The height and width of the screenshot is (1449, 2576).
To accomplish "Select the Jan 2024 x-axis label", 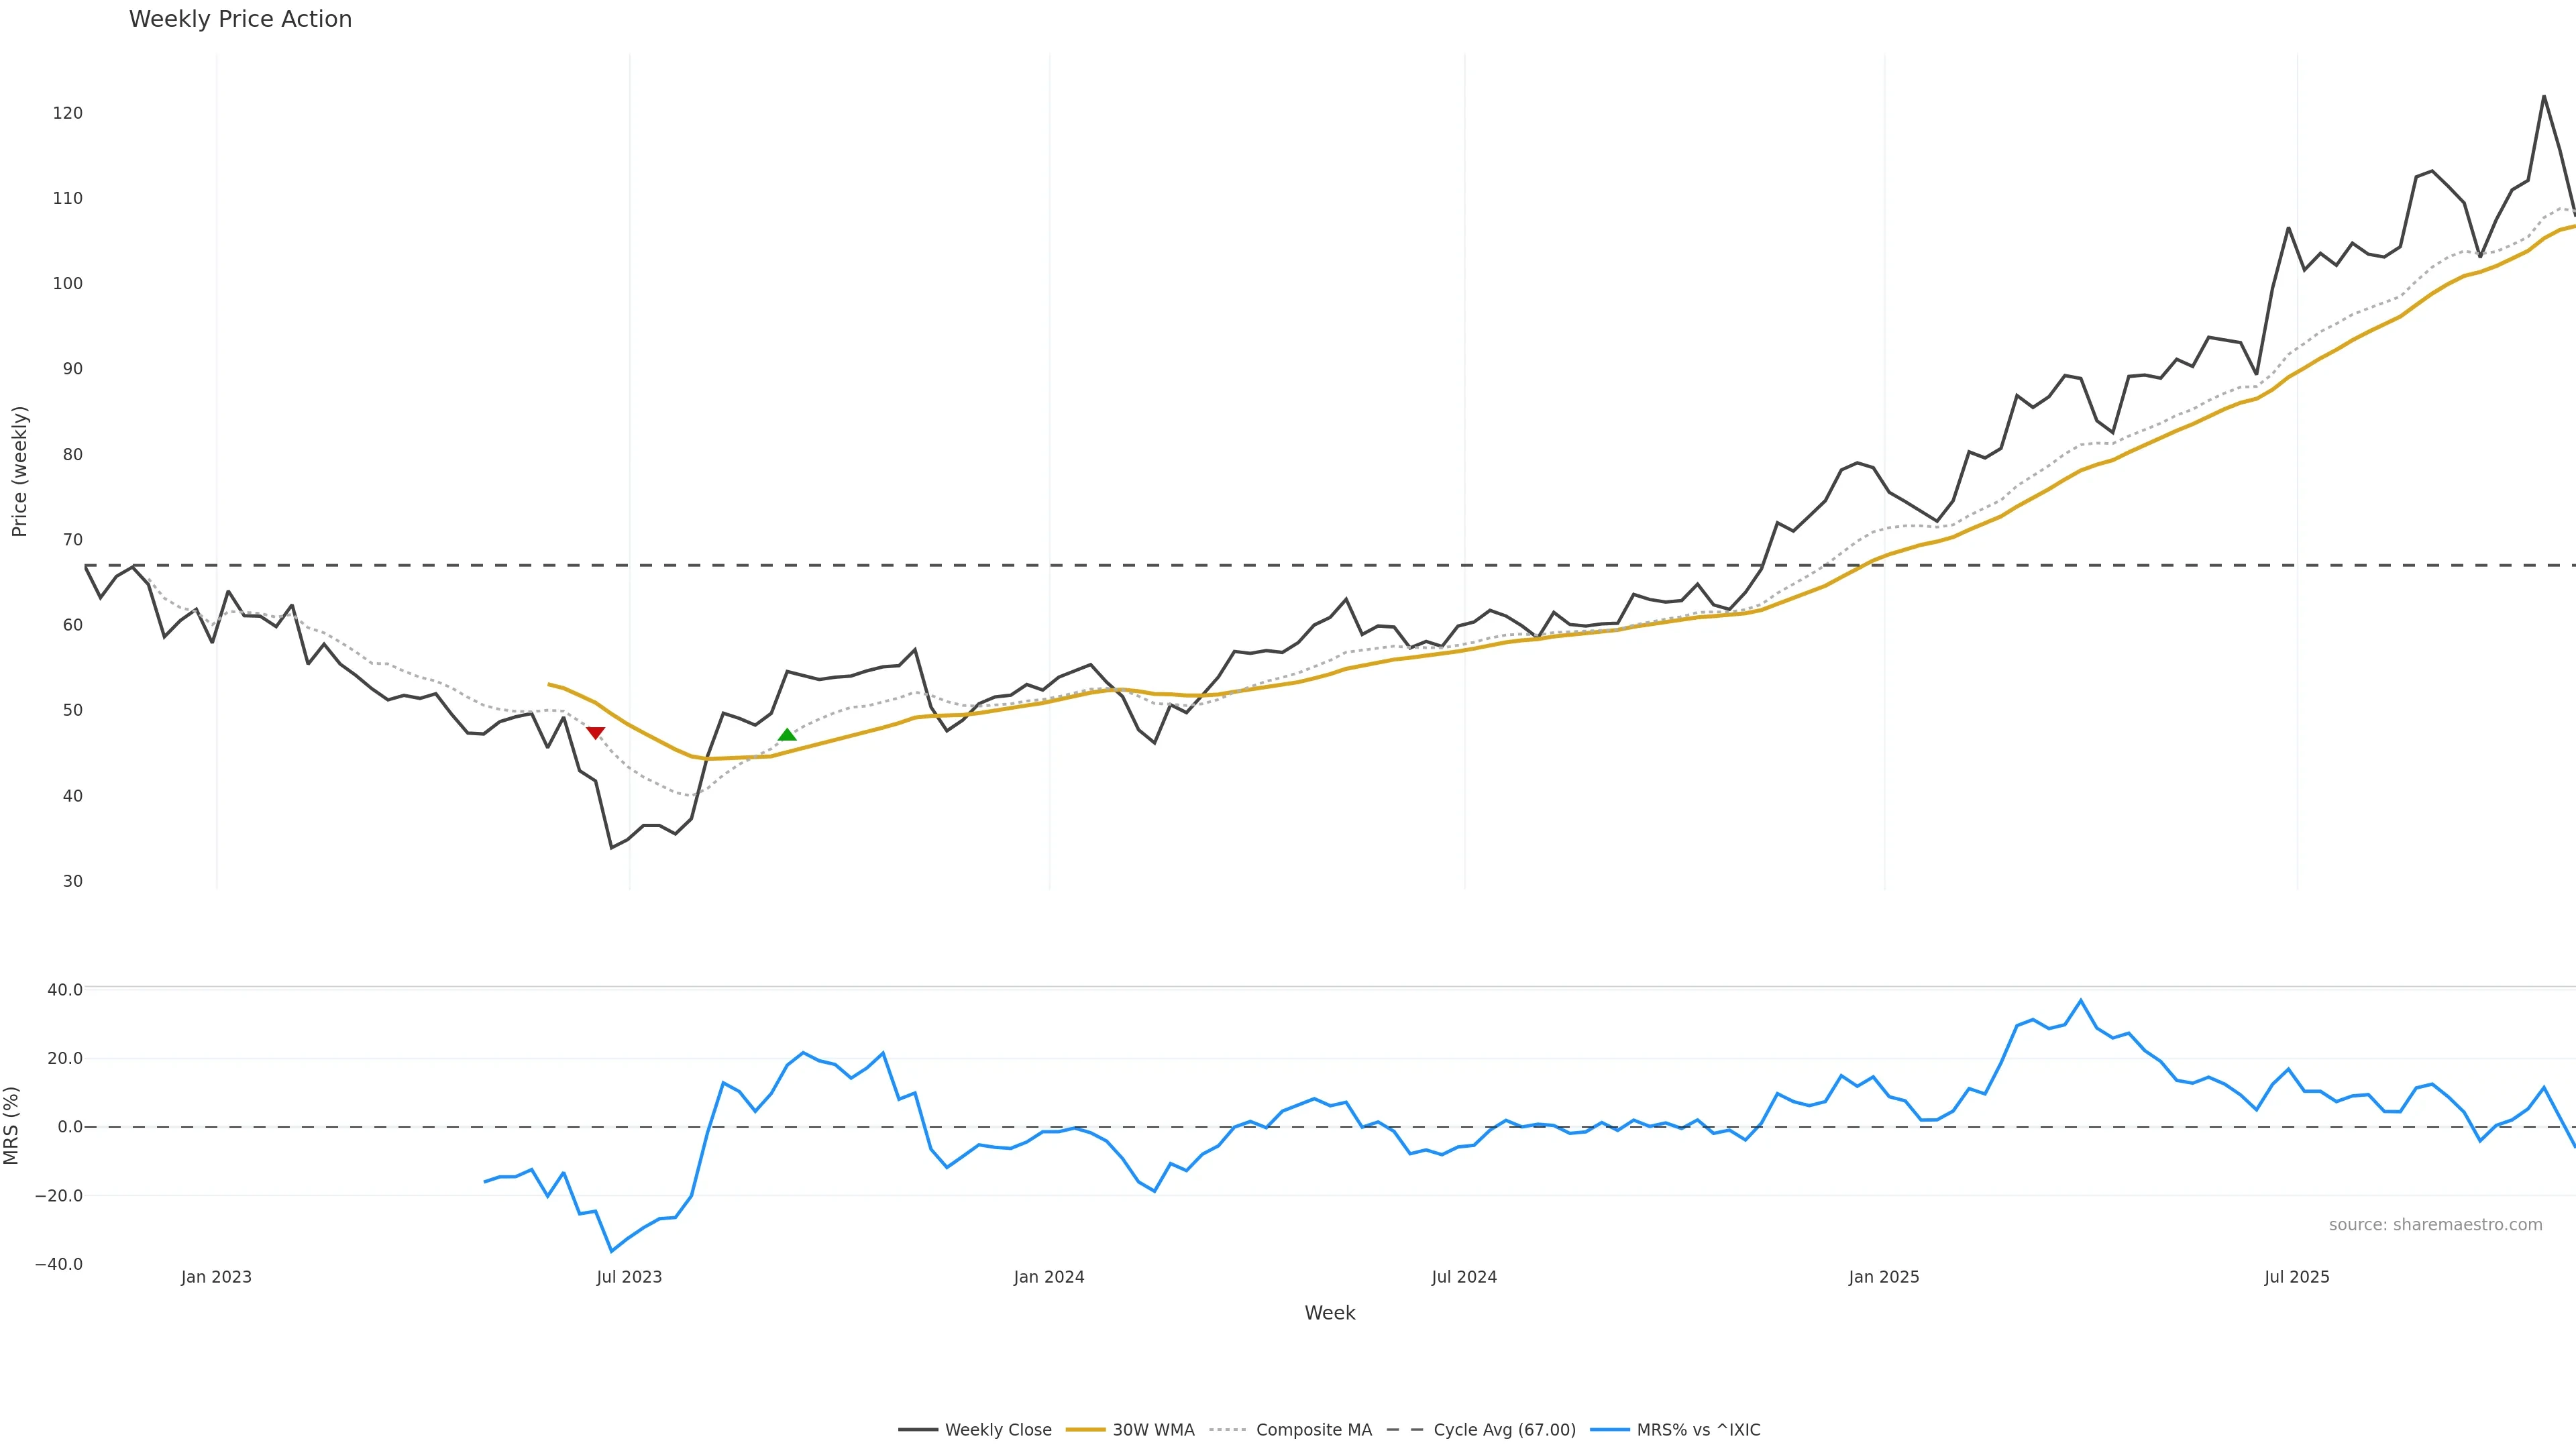I will (x=1048, y=1277).
